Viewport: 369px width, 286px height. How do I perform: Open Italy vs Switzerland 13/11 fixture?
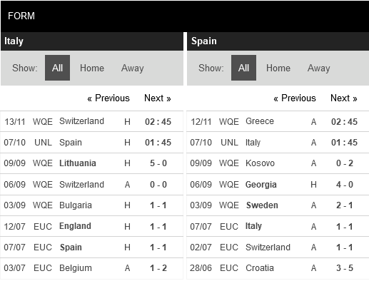pyautogui.click(x=91, y=121)
